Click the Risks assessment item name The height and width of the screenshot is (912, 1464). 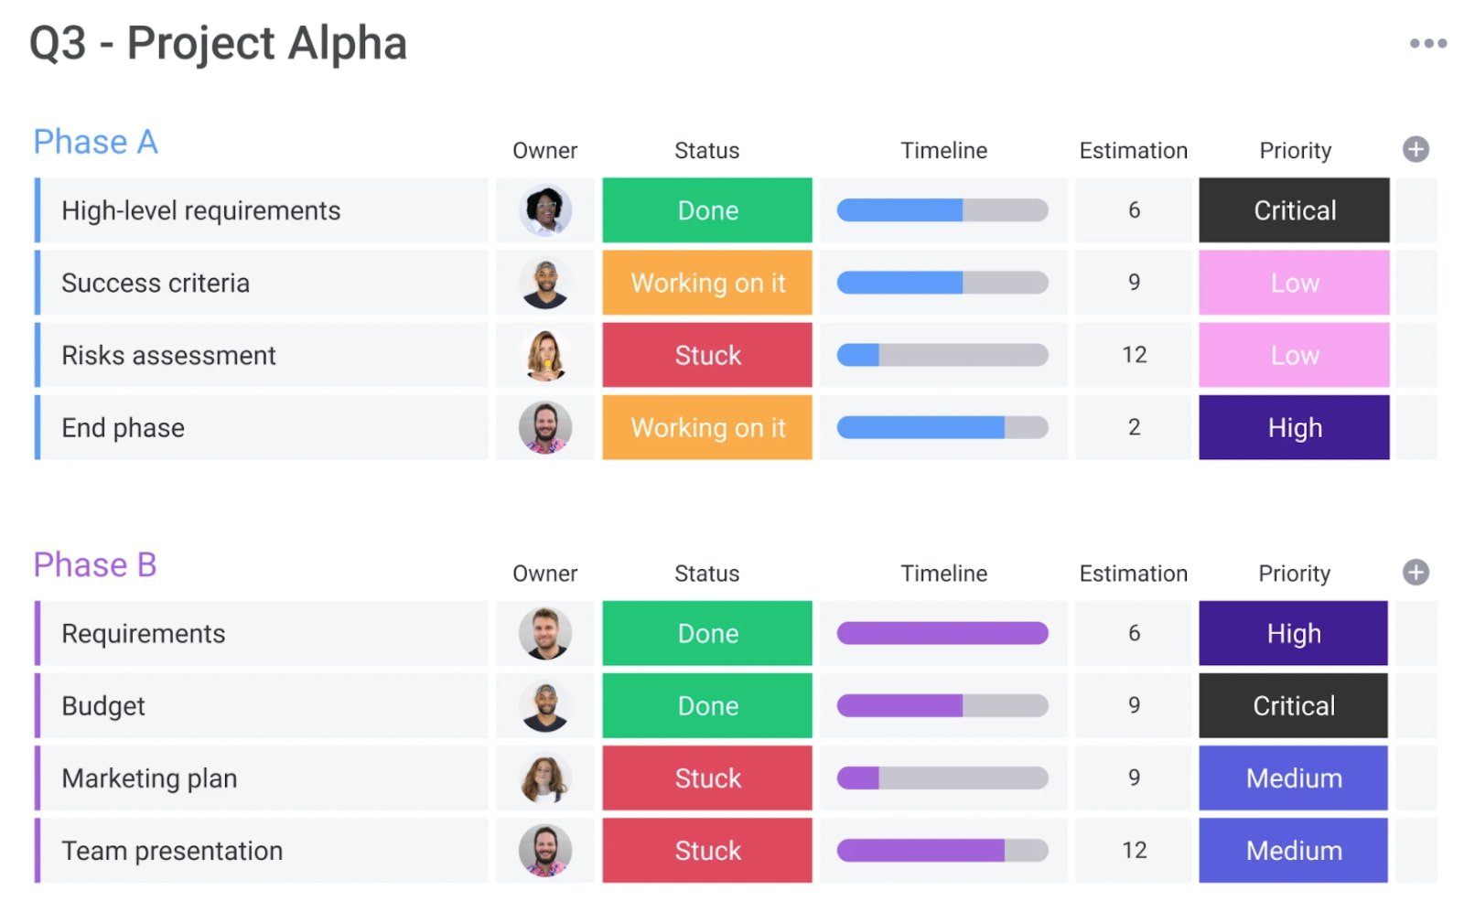point(168,355)
